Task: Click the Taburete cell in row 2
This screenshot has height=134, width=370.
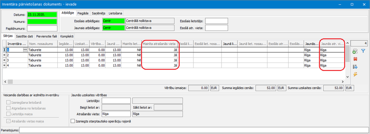Action: [x=43, y=55]
